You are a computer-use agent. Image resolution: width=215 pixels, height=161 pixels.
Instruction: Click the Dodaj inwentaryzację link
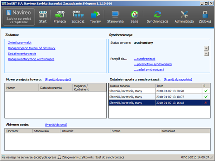tap(22, 54)
